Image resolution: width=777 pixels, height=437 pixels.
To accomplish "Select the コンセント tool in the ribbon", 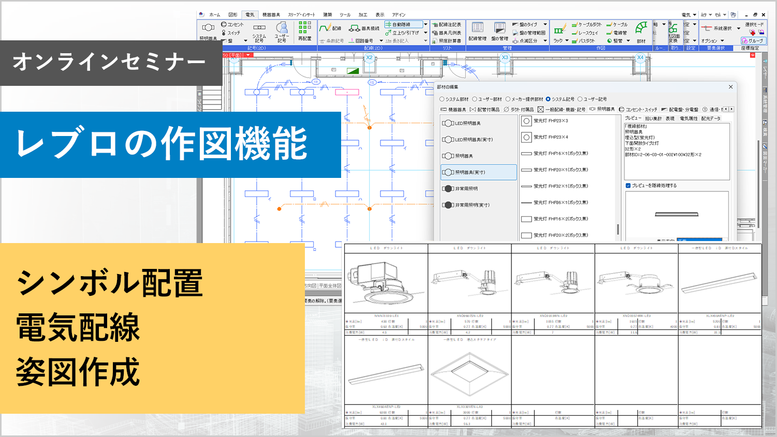I will (x=232, y=24).
